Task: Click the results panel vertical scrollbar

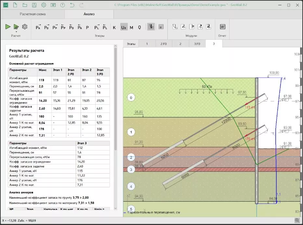Action: 115,98
